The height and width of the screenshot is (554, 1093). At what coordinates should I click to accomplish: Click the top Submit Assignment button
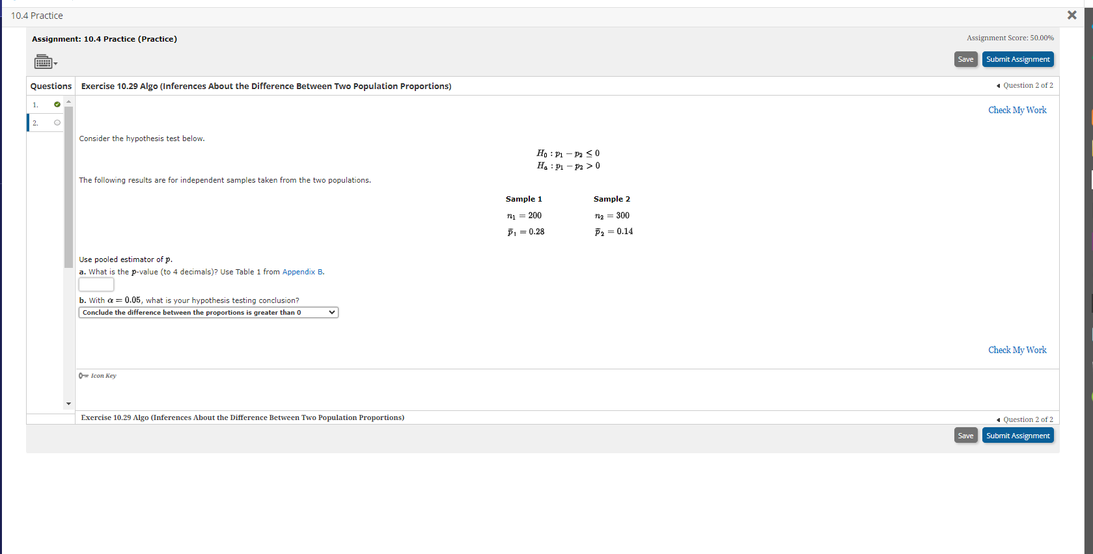(1017, 59)
